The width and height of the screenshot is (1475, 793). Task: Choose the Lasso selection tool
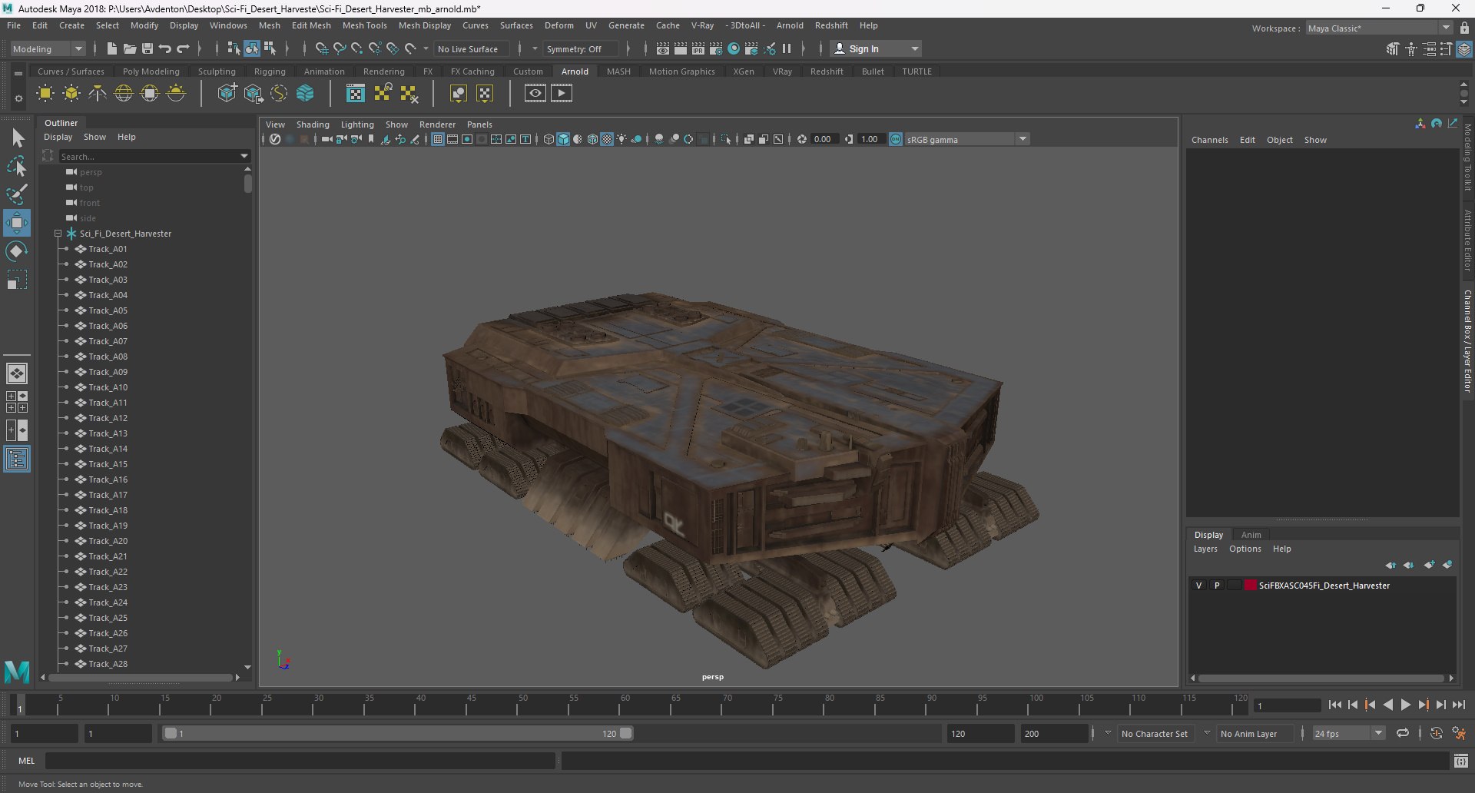[x=17, y=166]
